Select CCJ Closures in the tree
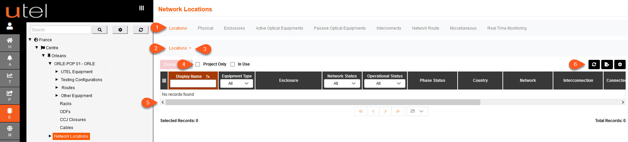 [x=73, y=120]
